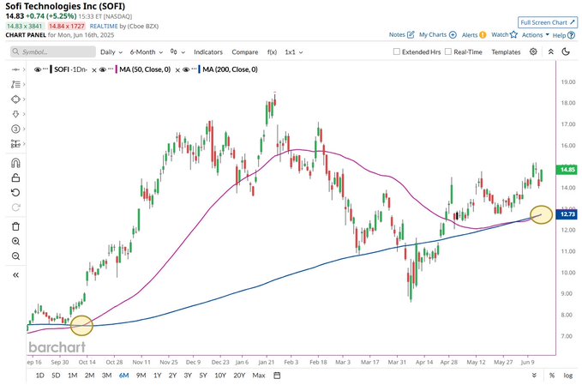
Task: Enable the magnet snap tool
Action: pos(15,163)
